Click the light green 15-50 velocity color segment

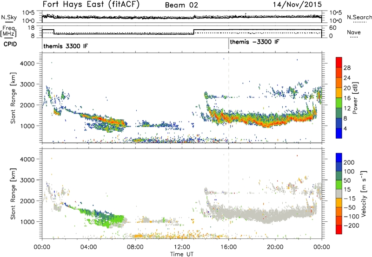click(339, 185)
